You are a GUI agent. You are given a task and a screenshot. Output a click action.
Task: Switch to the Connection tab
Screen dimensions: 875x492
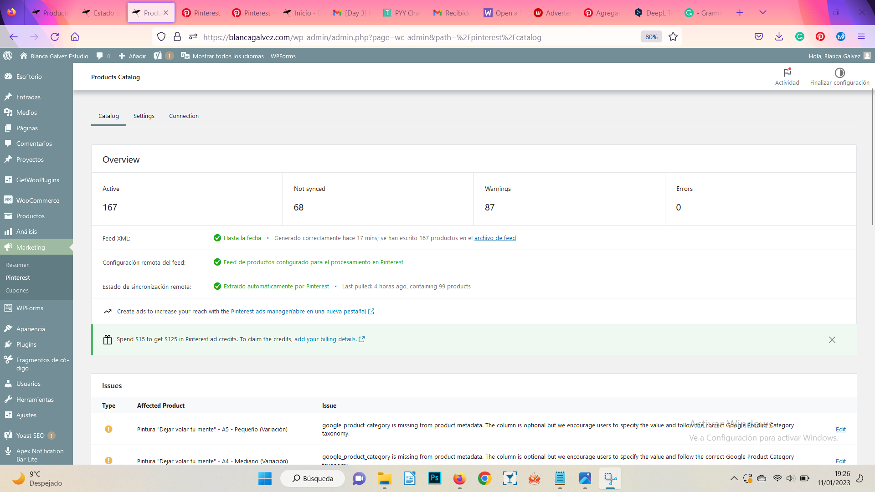[x=184, y=116]
